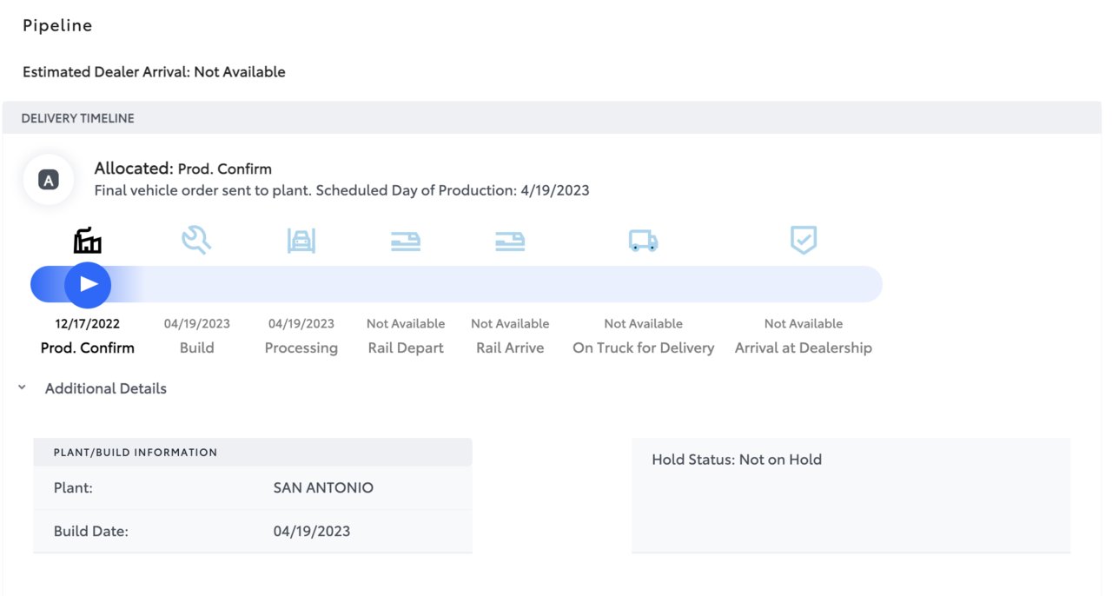The image size is (1112, 596).
Task: Click the Additional Details label
Action: tap(106, 388)
